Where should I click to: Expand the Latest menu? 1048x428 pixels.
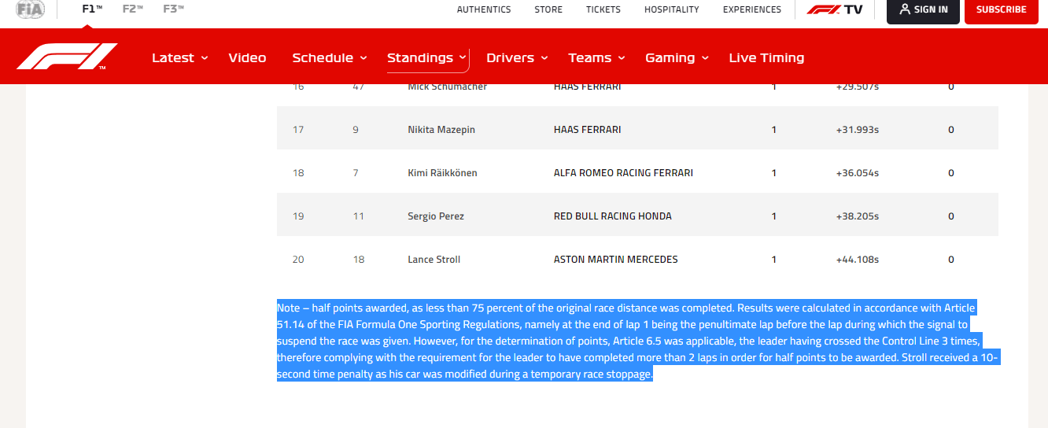179,57
